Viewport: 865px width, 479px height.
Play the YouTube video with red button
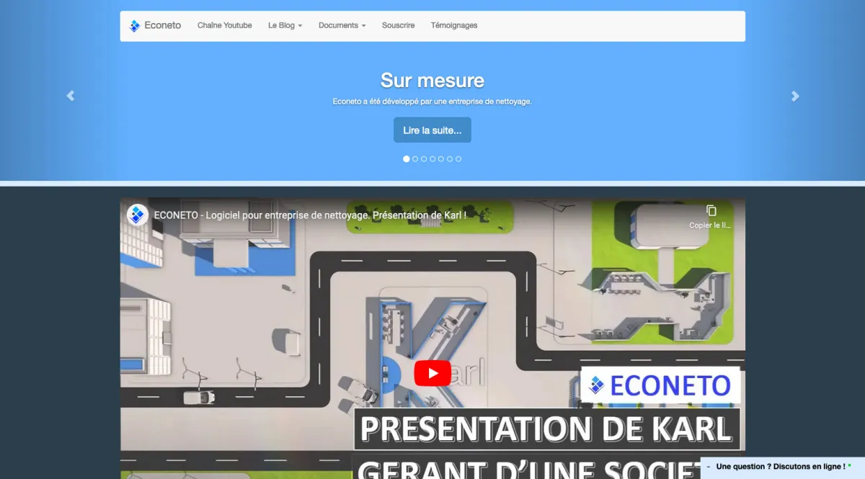pyautogui.click(x=432, y=373)
